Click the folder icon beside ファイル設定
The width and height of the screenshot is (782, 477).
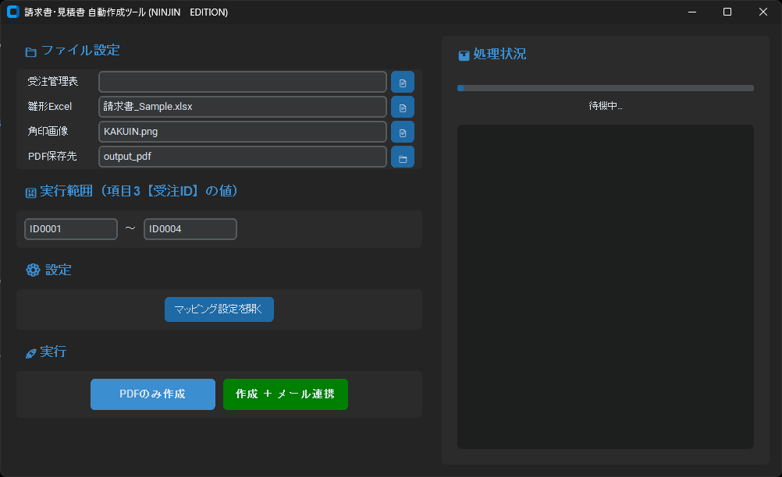[x=31, y=52]
